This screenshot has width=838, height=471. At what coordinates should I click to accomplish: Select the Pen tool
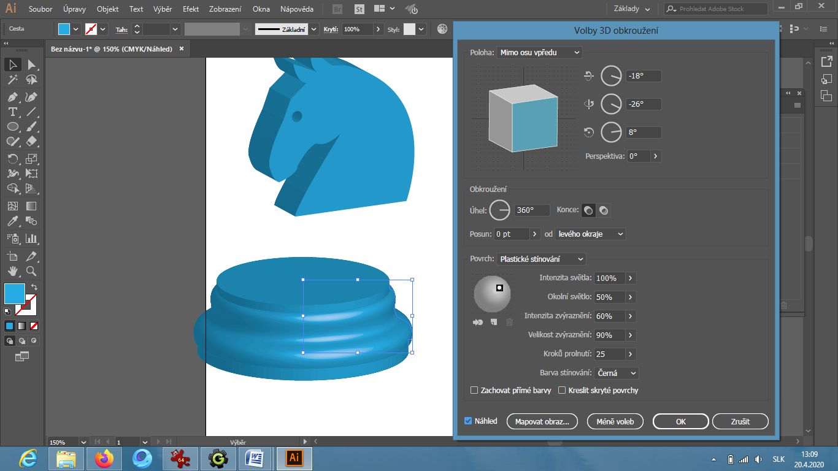pos(12,97)
